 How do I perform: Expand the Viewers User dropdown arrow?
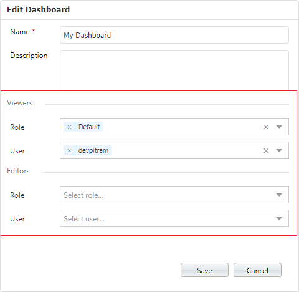coord(279,150)
